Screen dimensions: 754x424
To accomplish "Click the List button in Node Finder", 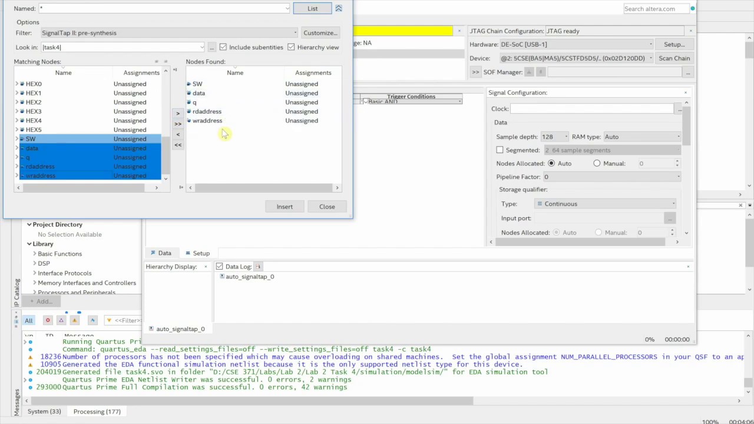I will click(x=312, y=8).
